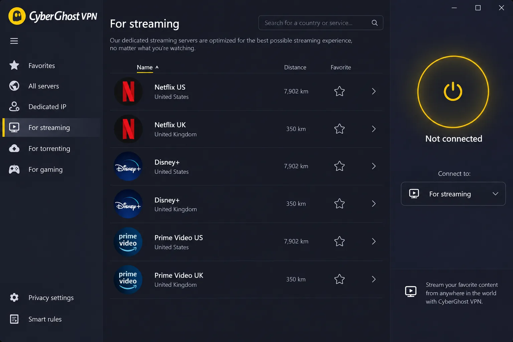Expand the Netflix UK row chevron
513x342 pixels.
(x=374, y=129)
